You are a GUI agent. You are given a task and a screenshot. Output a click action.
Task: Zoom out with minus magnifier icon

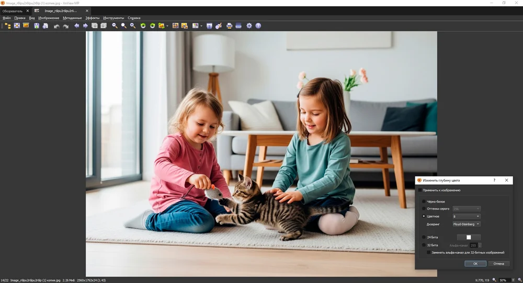115,26
